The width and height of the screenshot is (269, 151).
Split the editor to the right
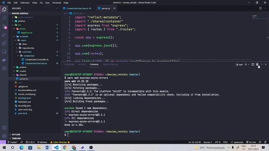pyautogui.click(x=261, y=8)
